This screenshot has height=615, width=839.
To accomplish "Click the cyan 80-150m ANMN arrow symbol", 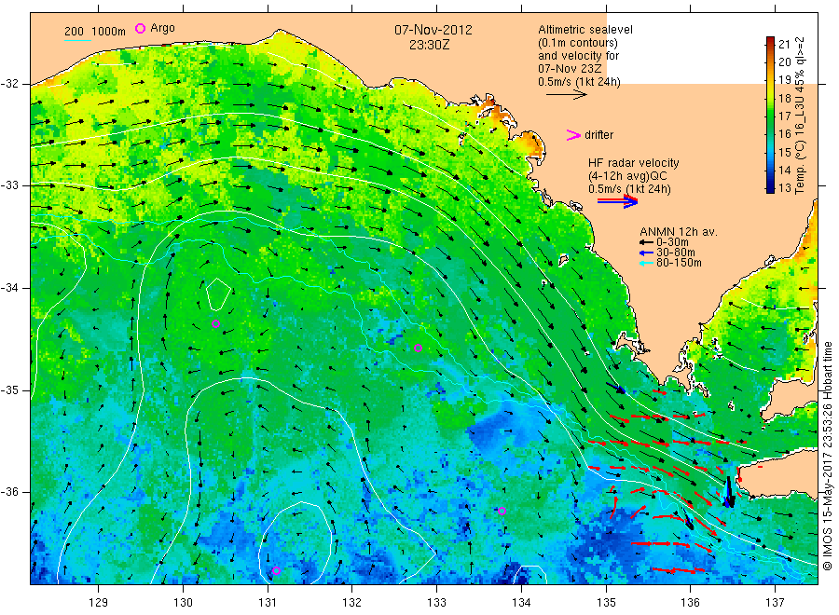I will click(646, 263).
